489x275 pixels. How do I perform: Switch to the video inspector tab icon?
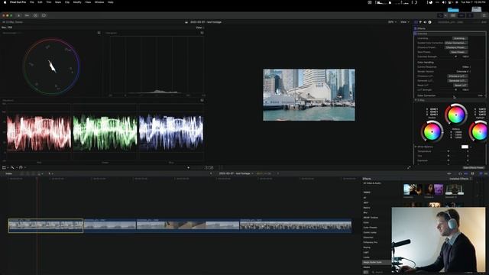pyautogui.click(x=416, y=22)
